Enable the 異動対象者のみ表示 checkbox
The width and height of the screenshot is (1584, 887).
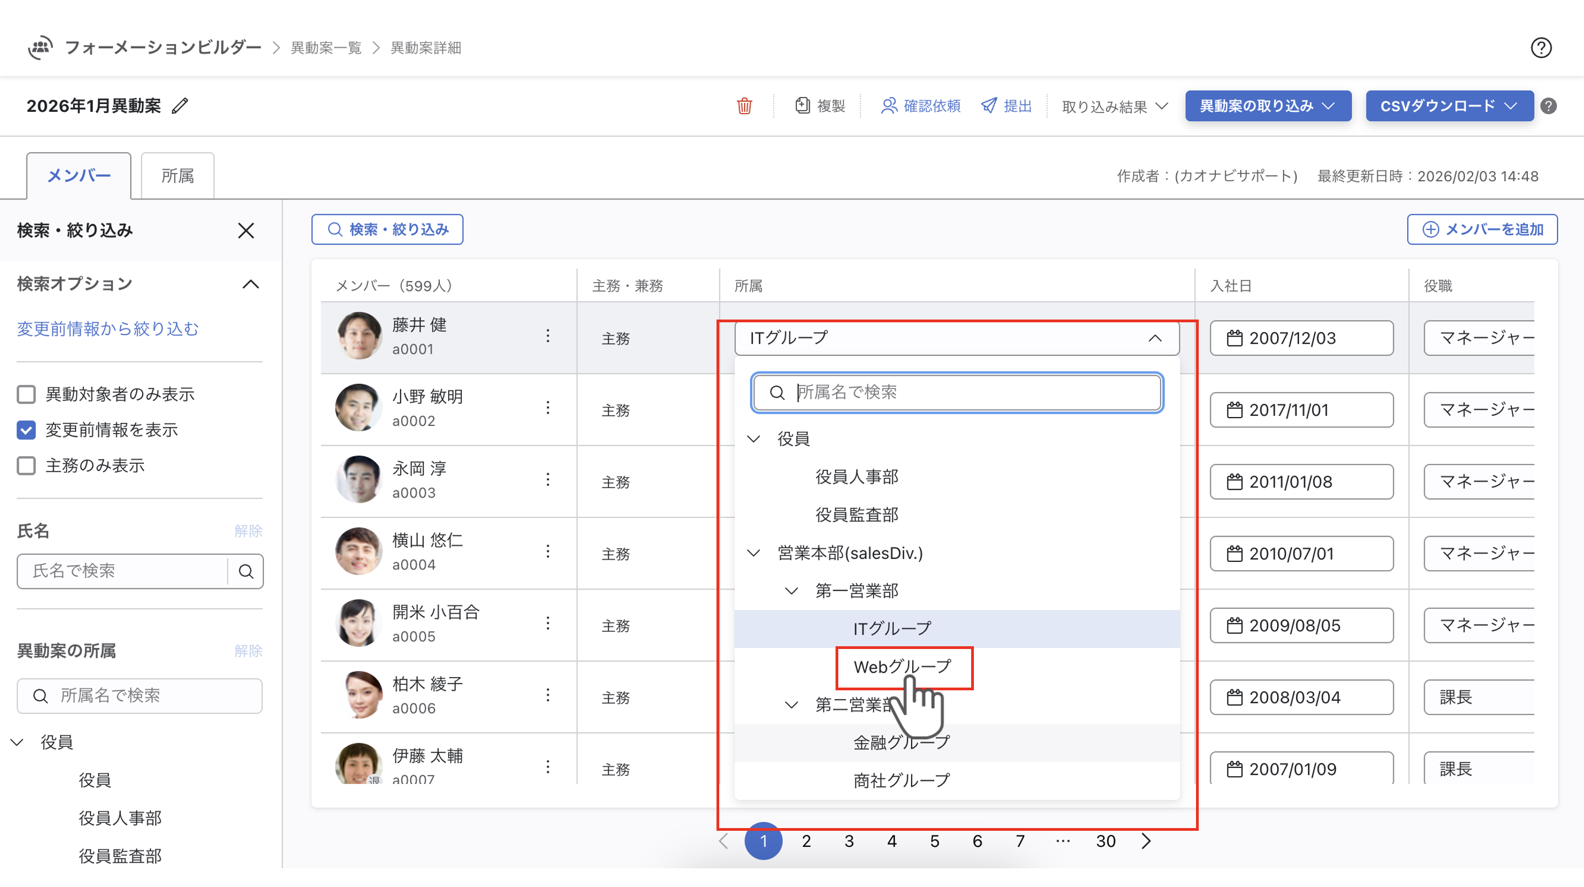[26, 394]
